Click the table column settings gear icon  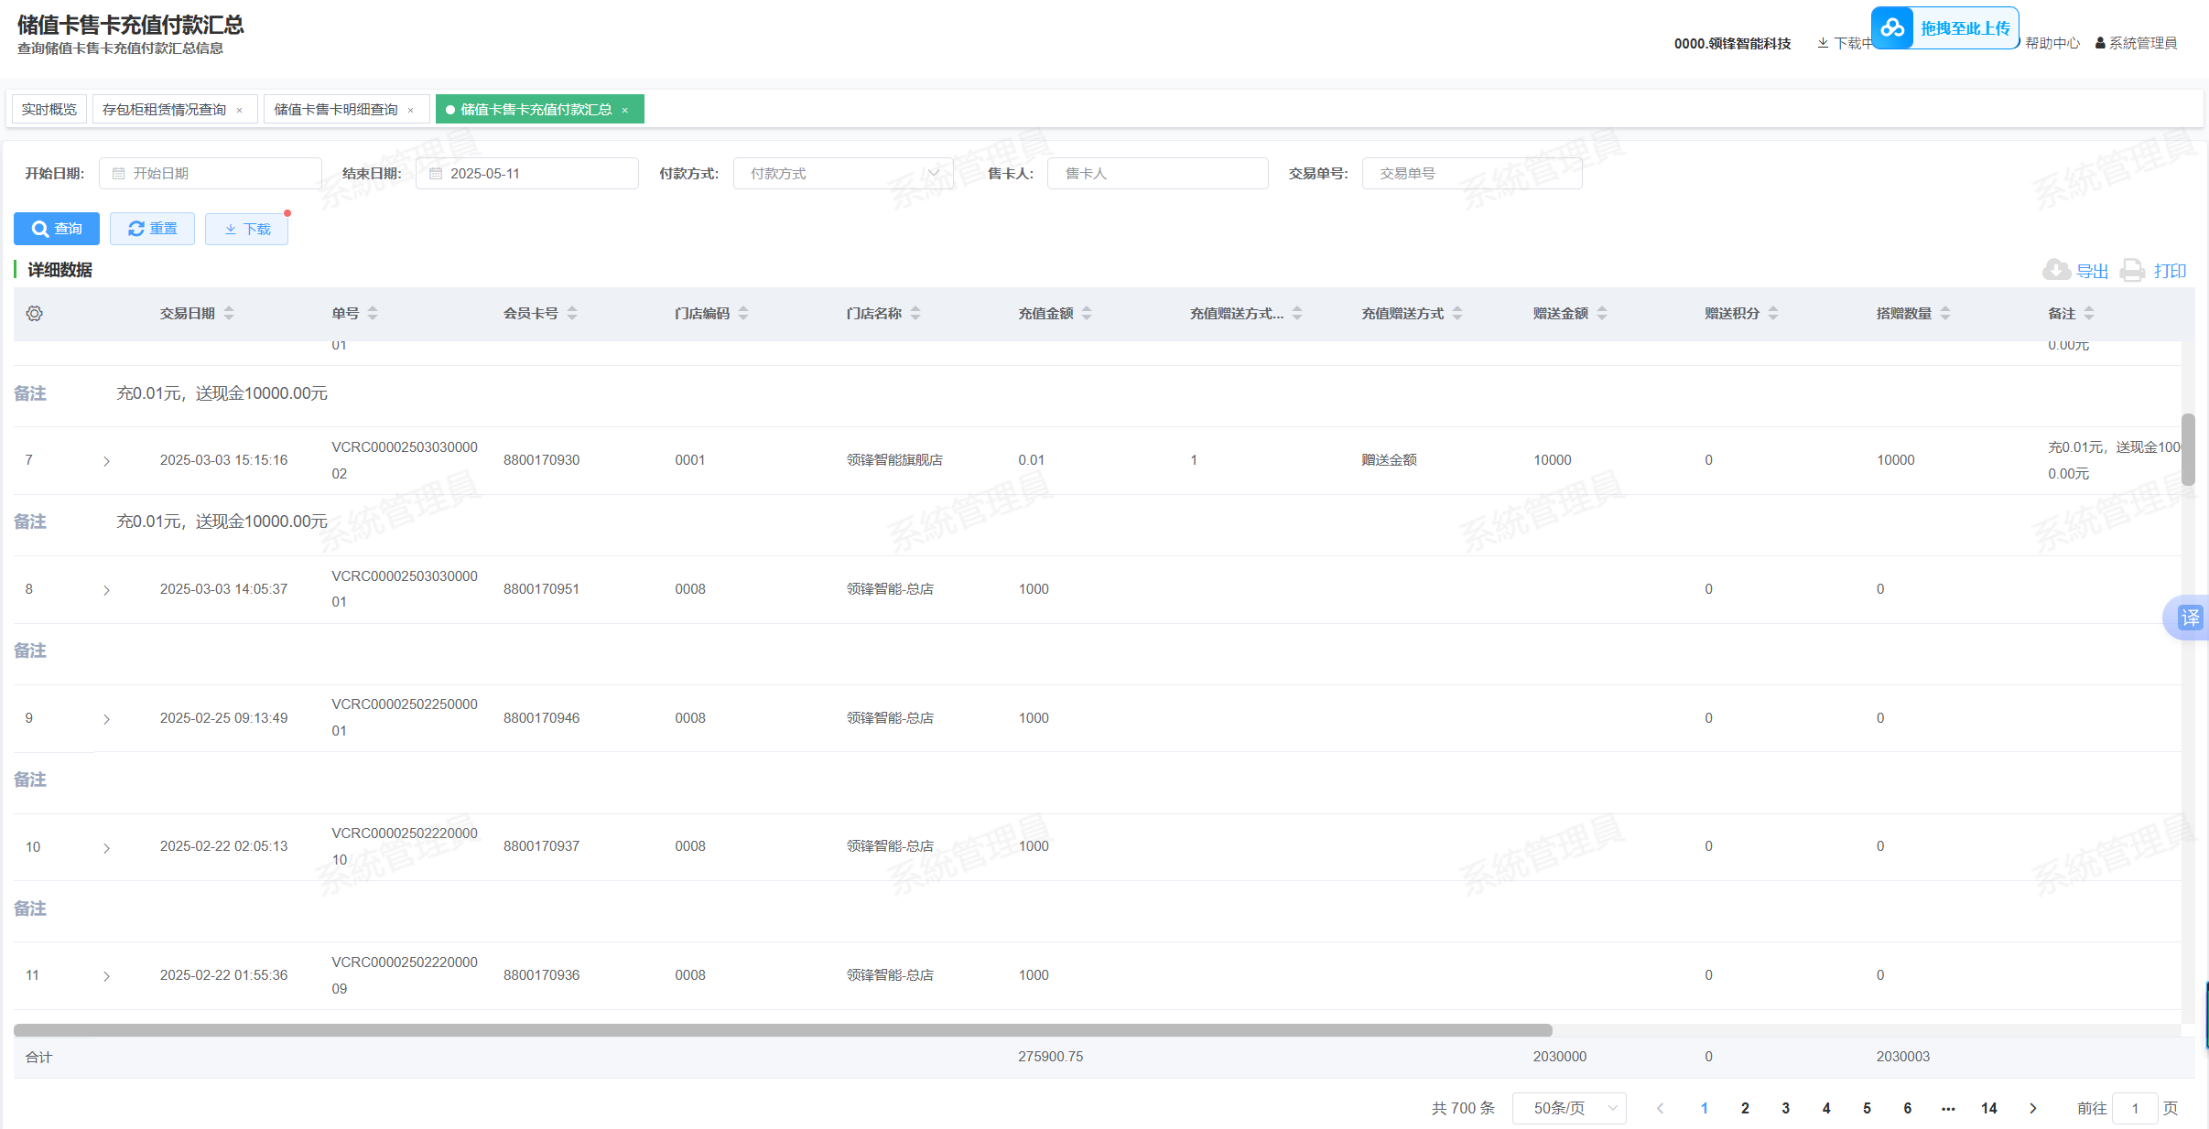[x=34, y=313]
